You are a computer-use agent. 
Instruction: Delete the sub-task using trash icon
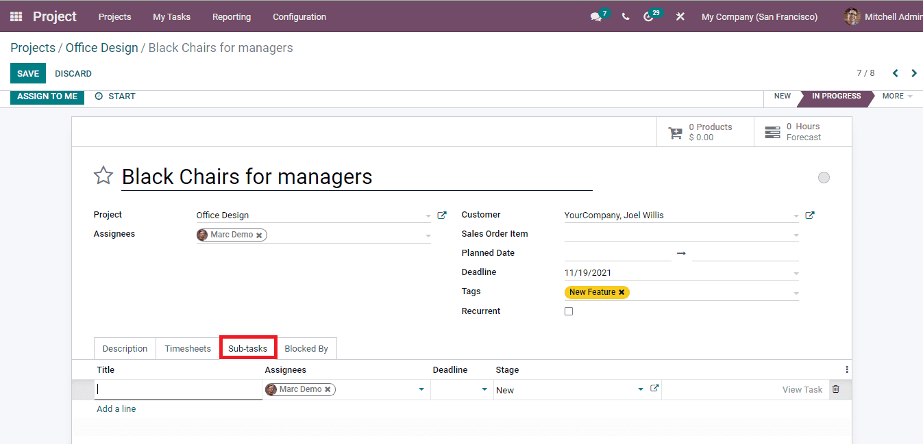[836, 389]
